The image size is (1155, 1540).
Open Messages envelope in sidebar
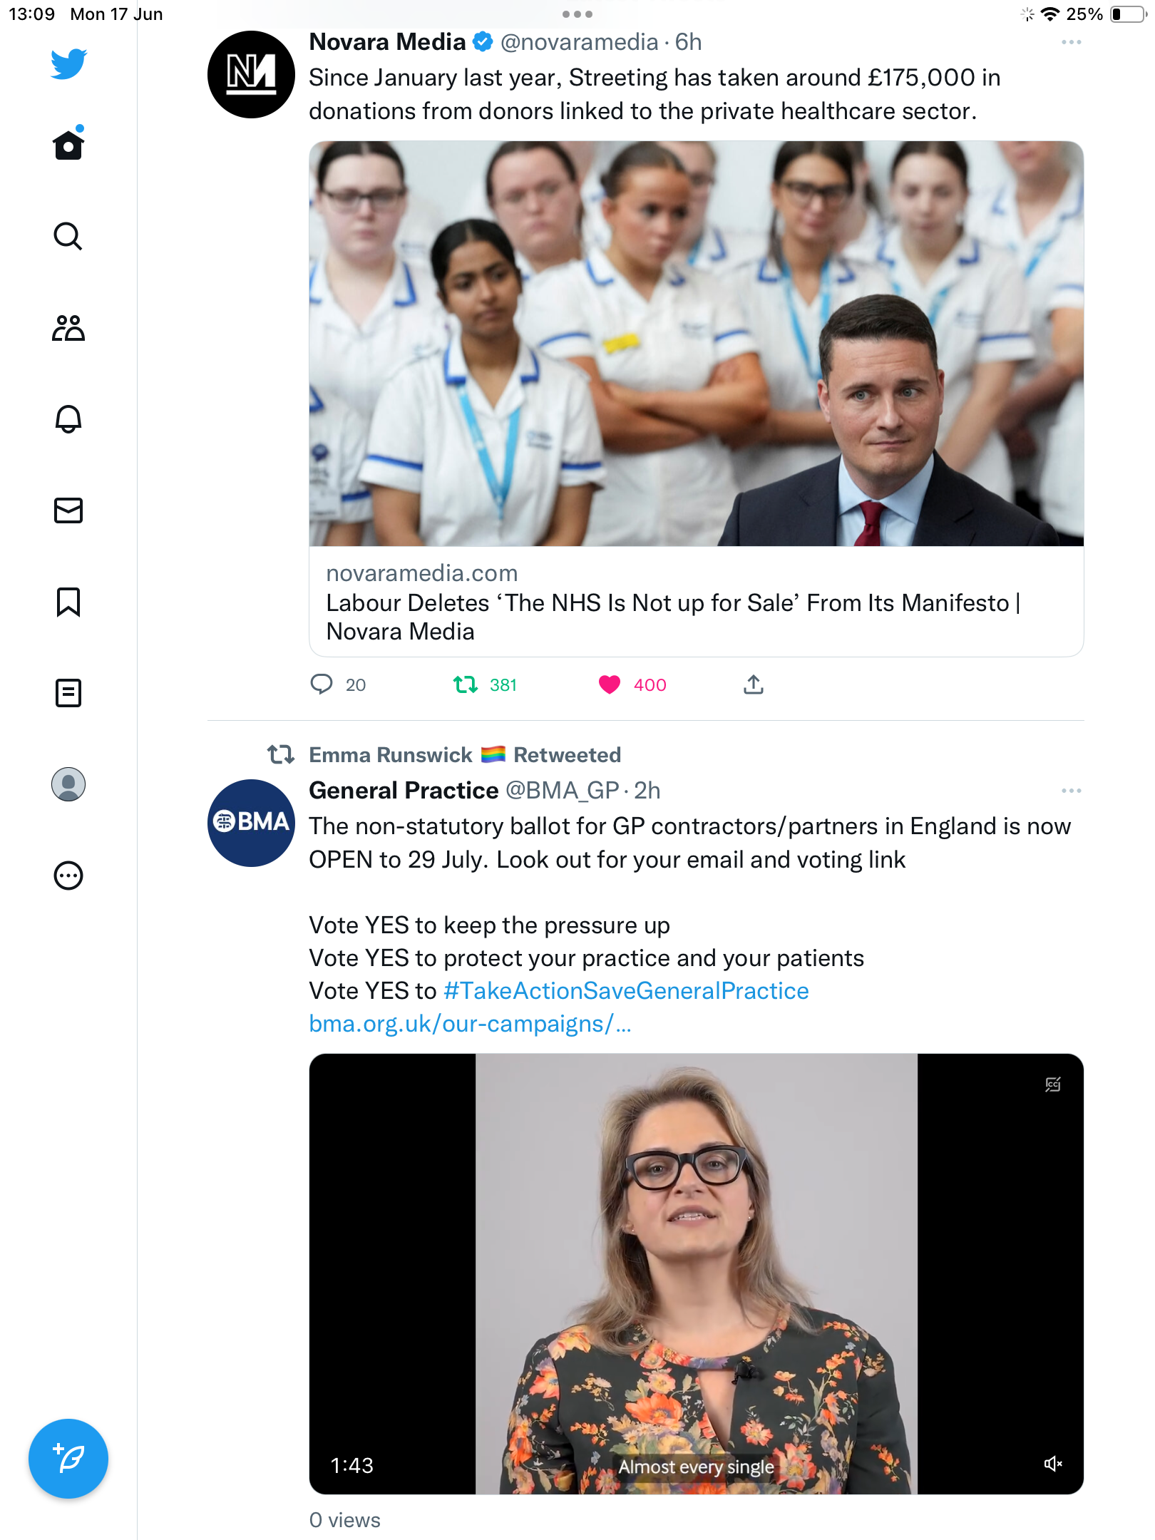(68, 510)
